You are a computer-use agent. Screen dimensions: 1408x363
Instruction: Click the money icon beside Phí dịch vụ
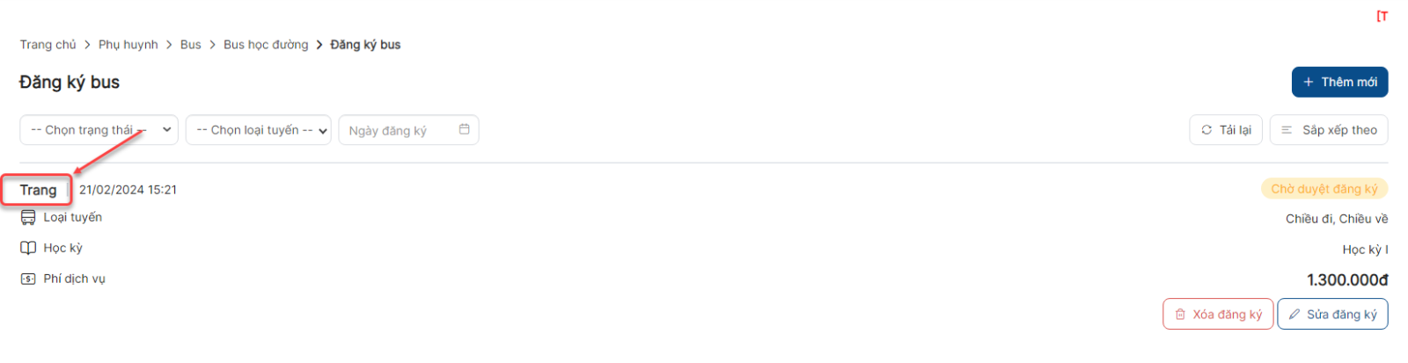pyautogui.click(x=28, y=279)
